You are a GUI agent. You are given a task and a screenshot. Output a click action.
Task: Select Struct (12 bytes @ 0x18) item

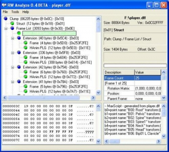coord(40,24)
